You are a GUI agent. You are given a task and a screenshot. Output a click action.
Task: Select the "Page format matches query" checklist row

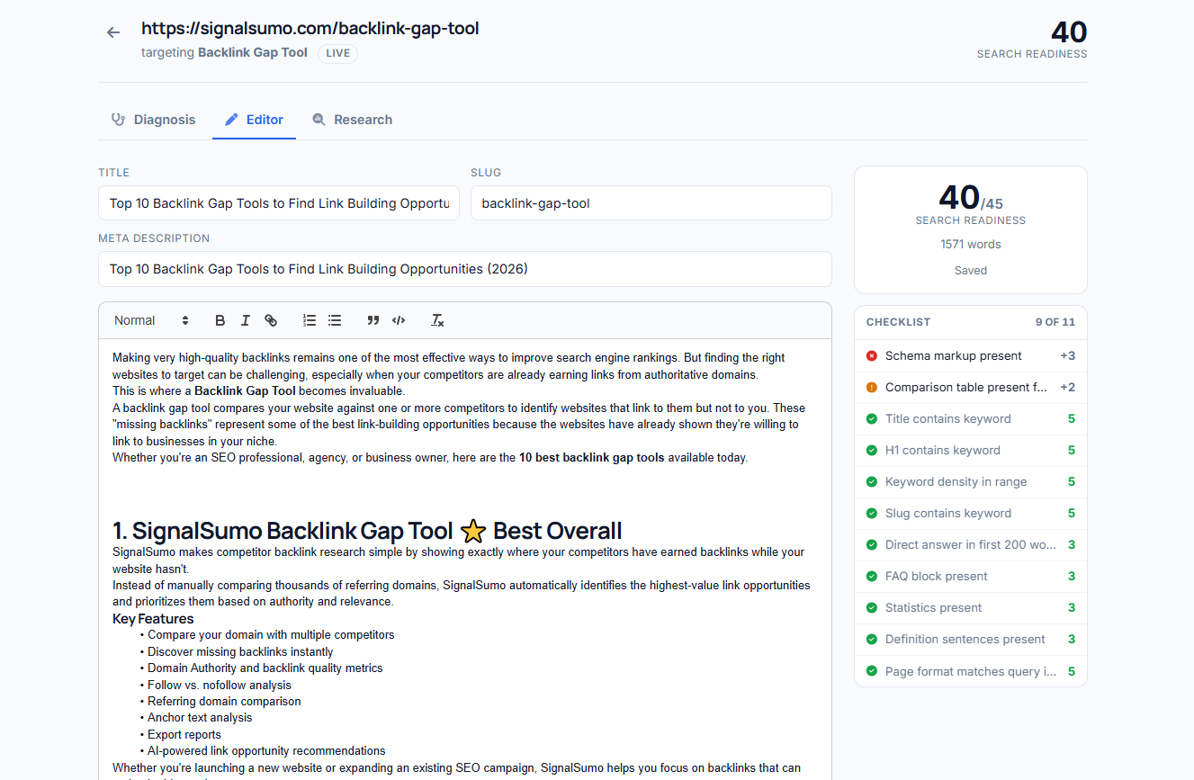[x=971, y=671]
